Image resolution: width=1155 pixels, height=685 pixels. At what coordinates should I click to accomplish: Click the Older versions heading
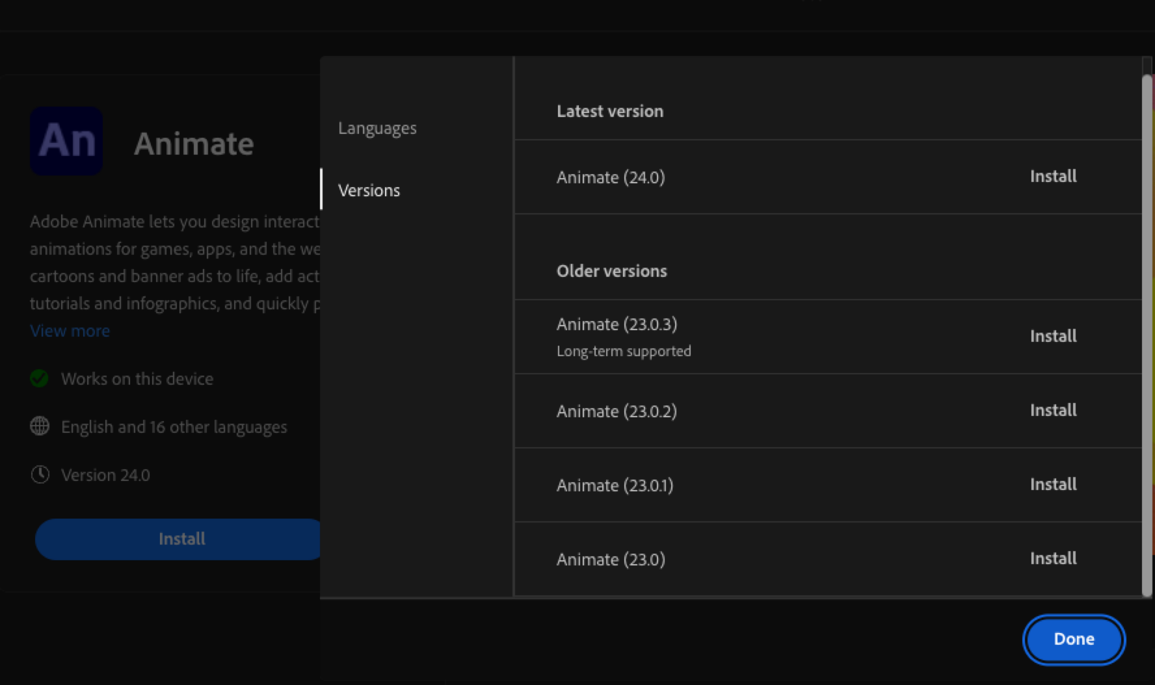tap(612, 271)
